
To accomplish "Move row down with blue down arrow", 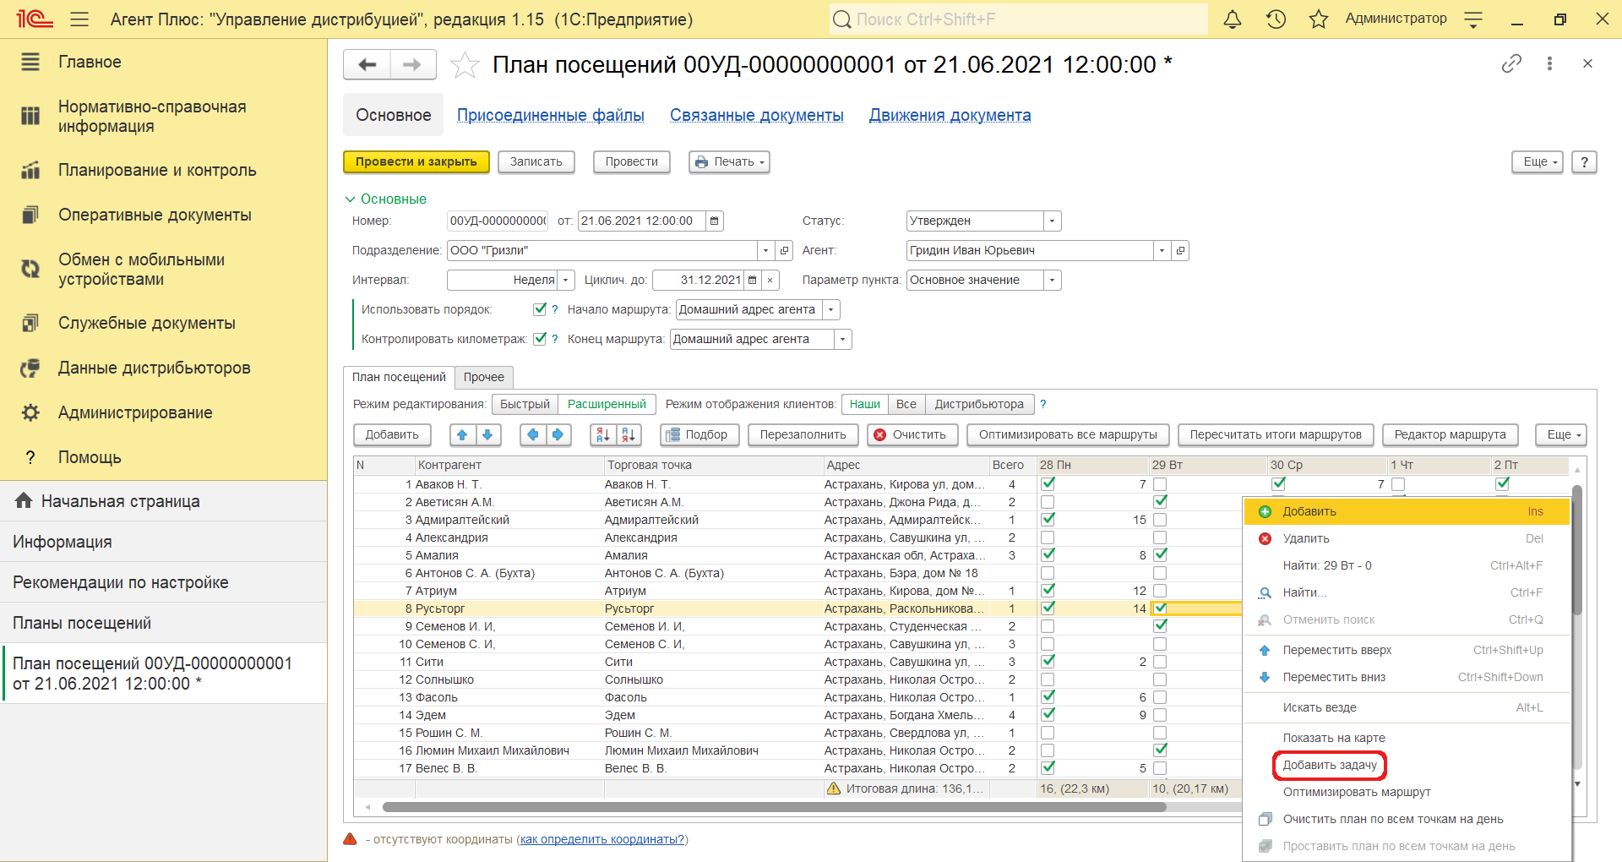I will pos(487,434).
